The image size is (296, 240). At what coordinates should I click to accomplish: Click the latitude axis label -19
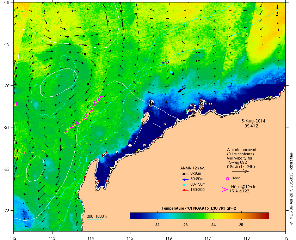click(7, 44)
